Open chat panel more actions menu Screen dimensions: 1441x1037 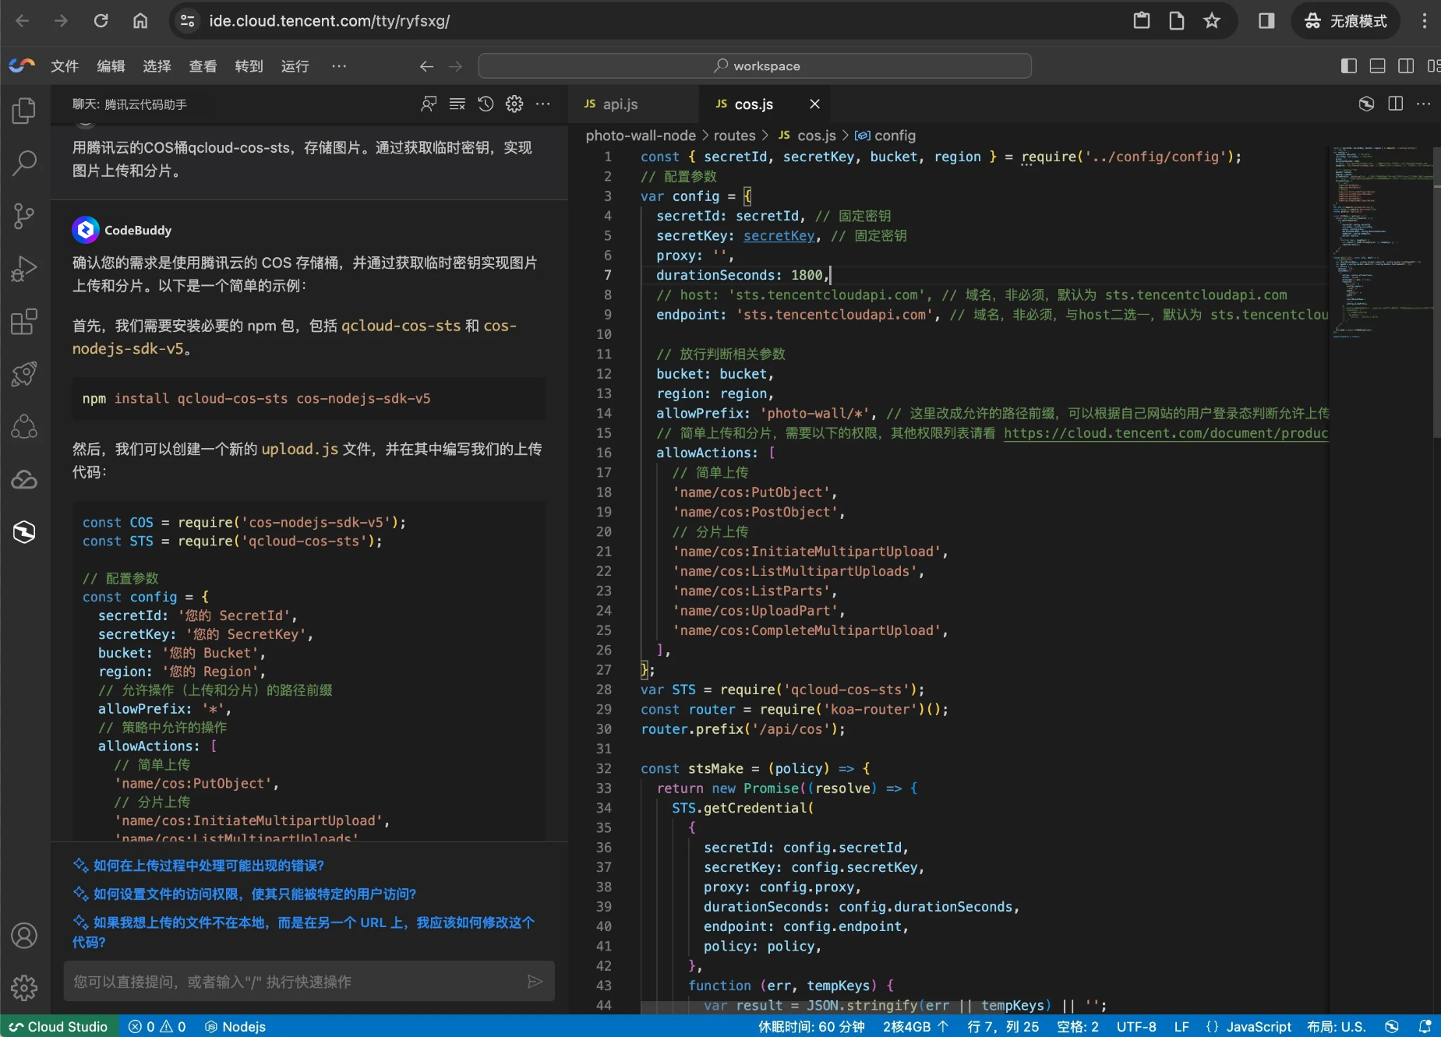coord(543,104)
